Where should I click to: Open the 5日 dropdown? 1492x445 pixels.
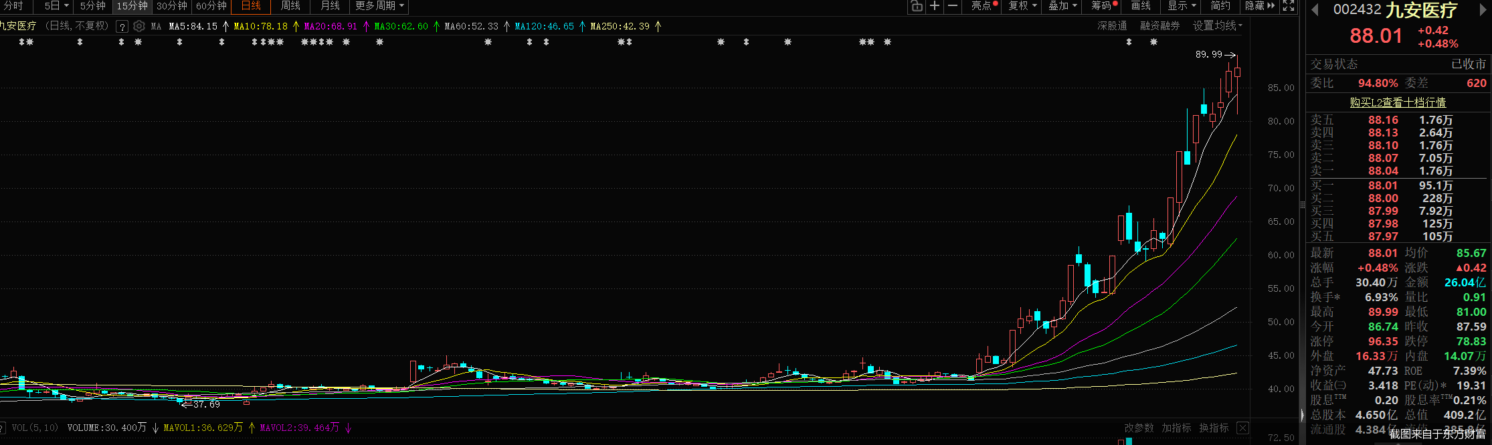tap(56, 6)
